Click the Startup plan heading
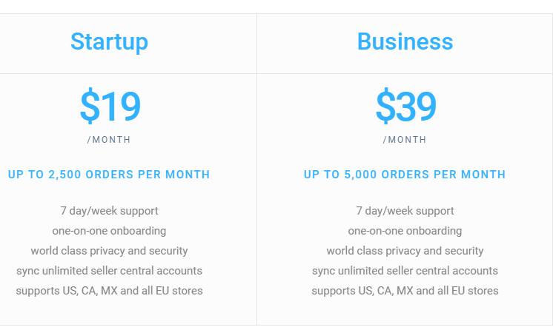The image size is (553, 330). [x=109, y=42]
